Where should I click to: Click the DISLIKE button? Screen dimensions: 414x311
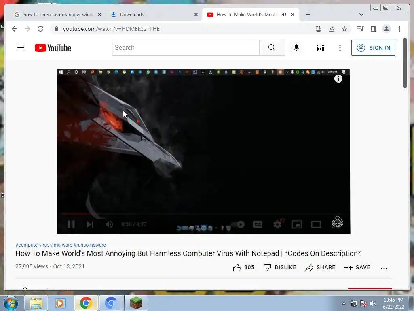pos(280,268)
